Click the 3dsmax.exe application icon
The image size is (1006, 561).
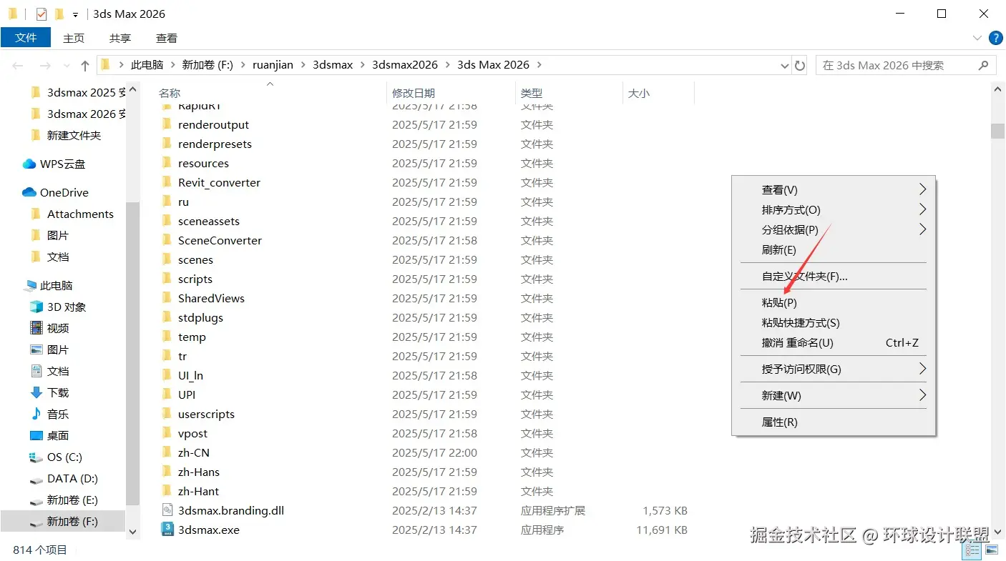167,530
